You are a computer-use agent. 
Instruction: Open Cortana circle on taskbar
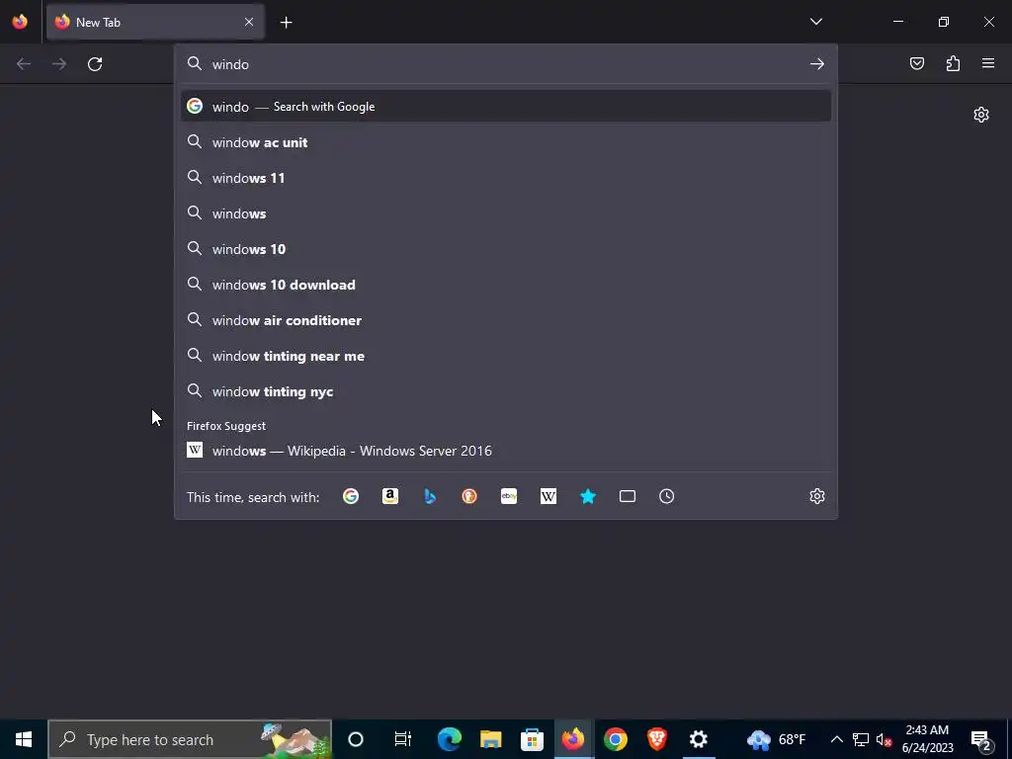coord(356,739)
